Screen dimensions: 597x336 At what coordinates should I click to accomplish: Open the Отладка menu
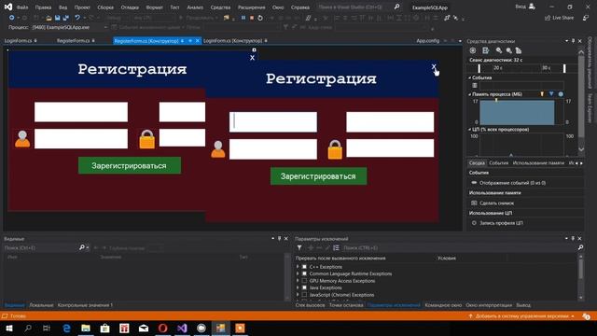click(x=130, y=7)
